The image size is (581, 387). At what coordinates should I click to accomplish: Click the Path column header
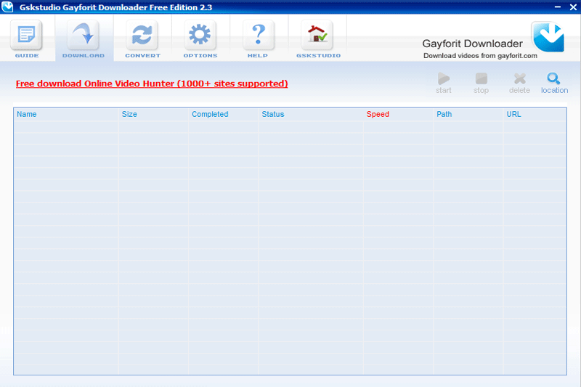pyautogui.click(x=444, y=114)
